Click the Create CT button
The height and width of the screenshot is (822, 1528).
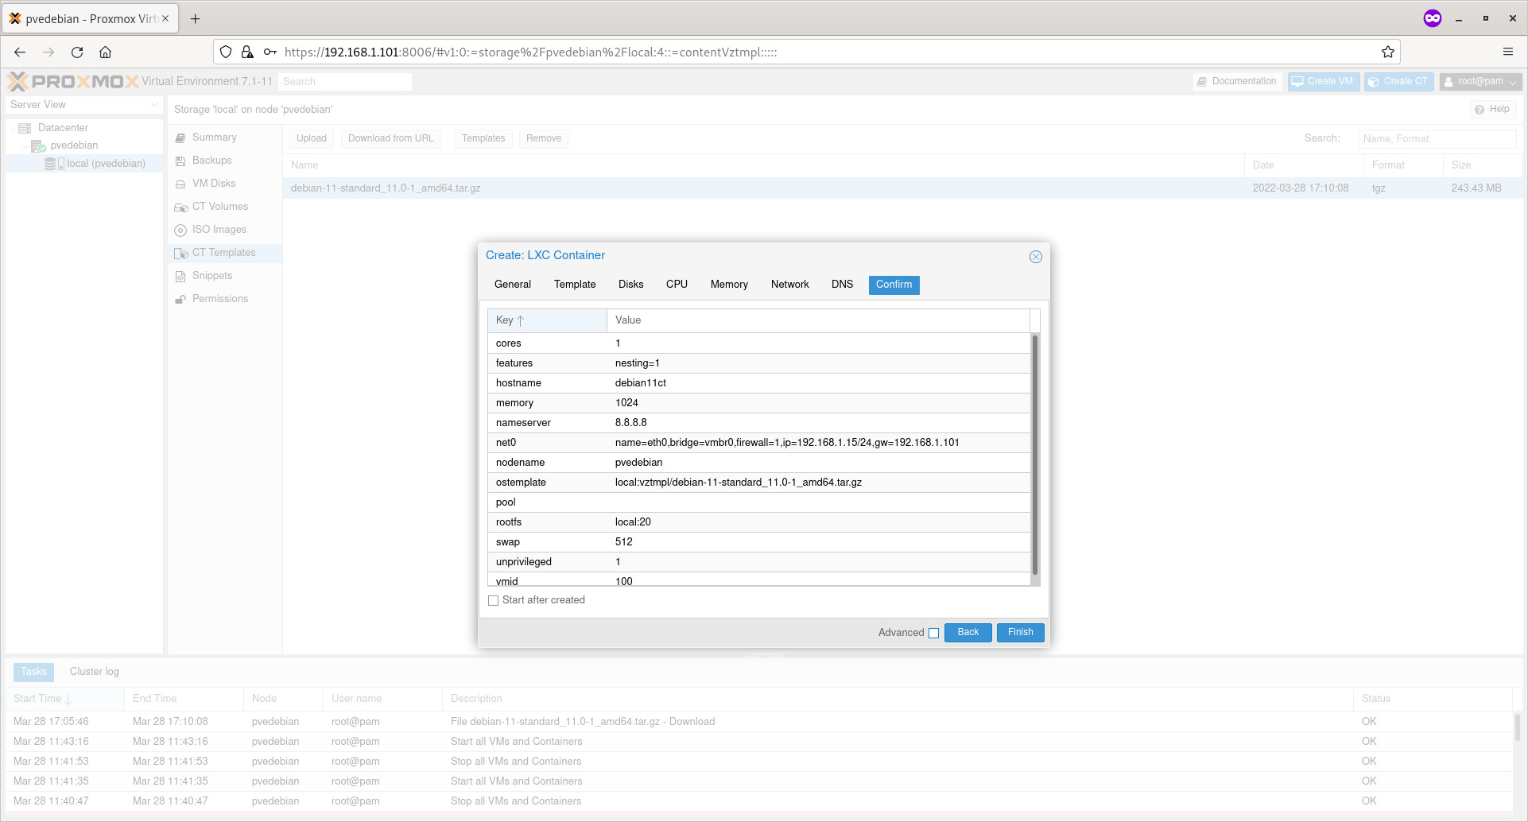[x=1398, y=82]
